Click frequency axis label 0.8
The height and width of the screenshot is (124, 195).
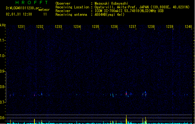2,87
